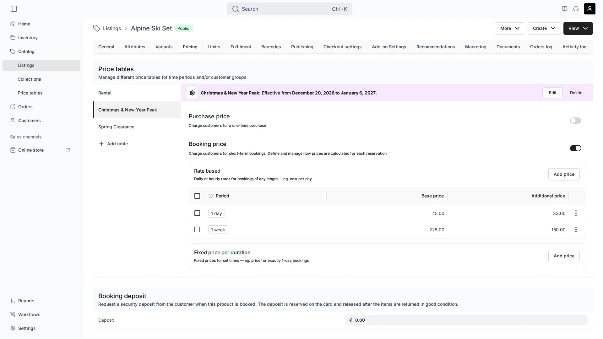Click the 1 day period tag
The image size is (603, 339).
click(x=216, y=213)
